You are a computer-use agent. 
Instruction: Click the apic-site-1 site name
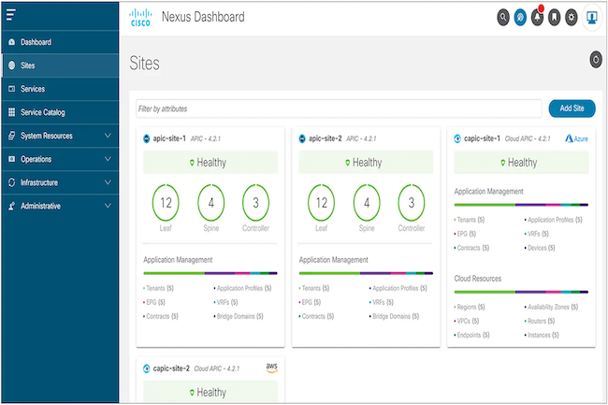click(x=170, y=138)
